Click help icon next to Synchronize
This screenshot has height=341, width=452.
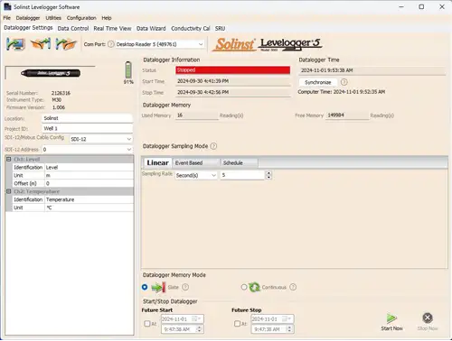click(344, 82)
